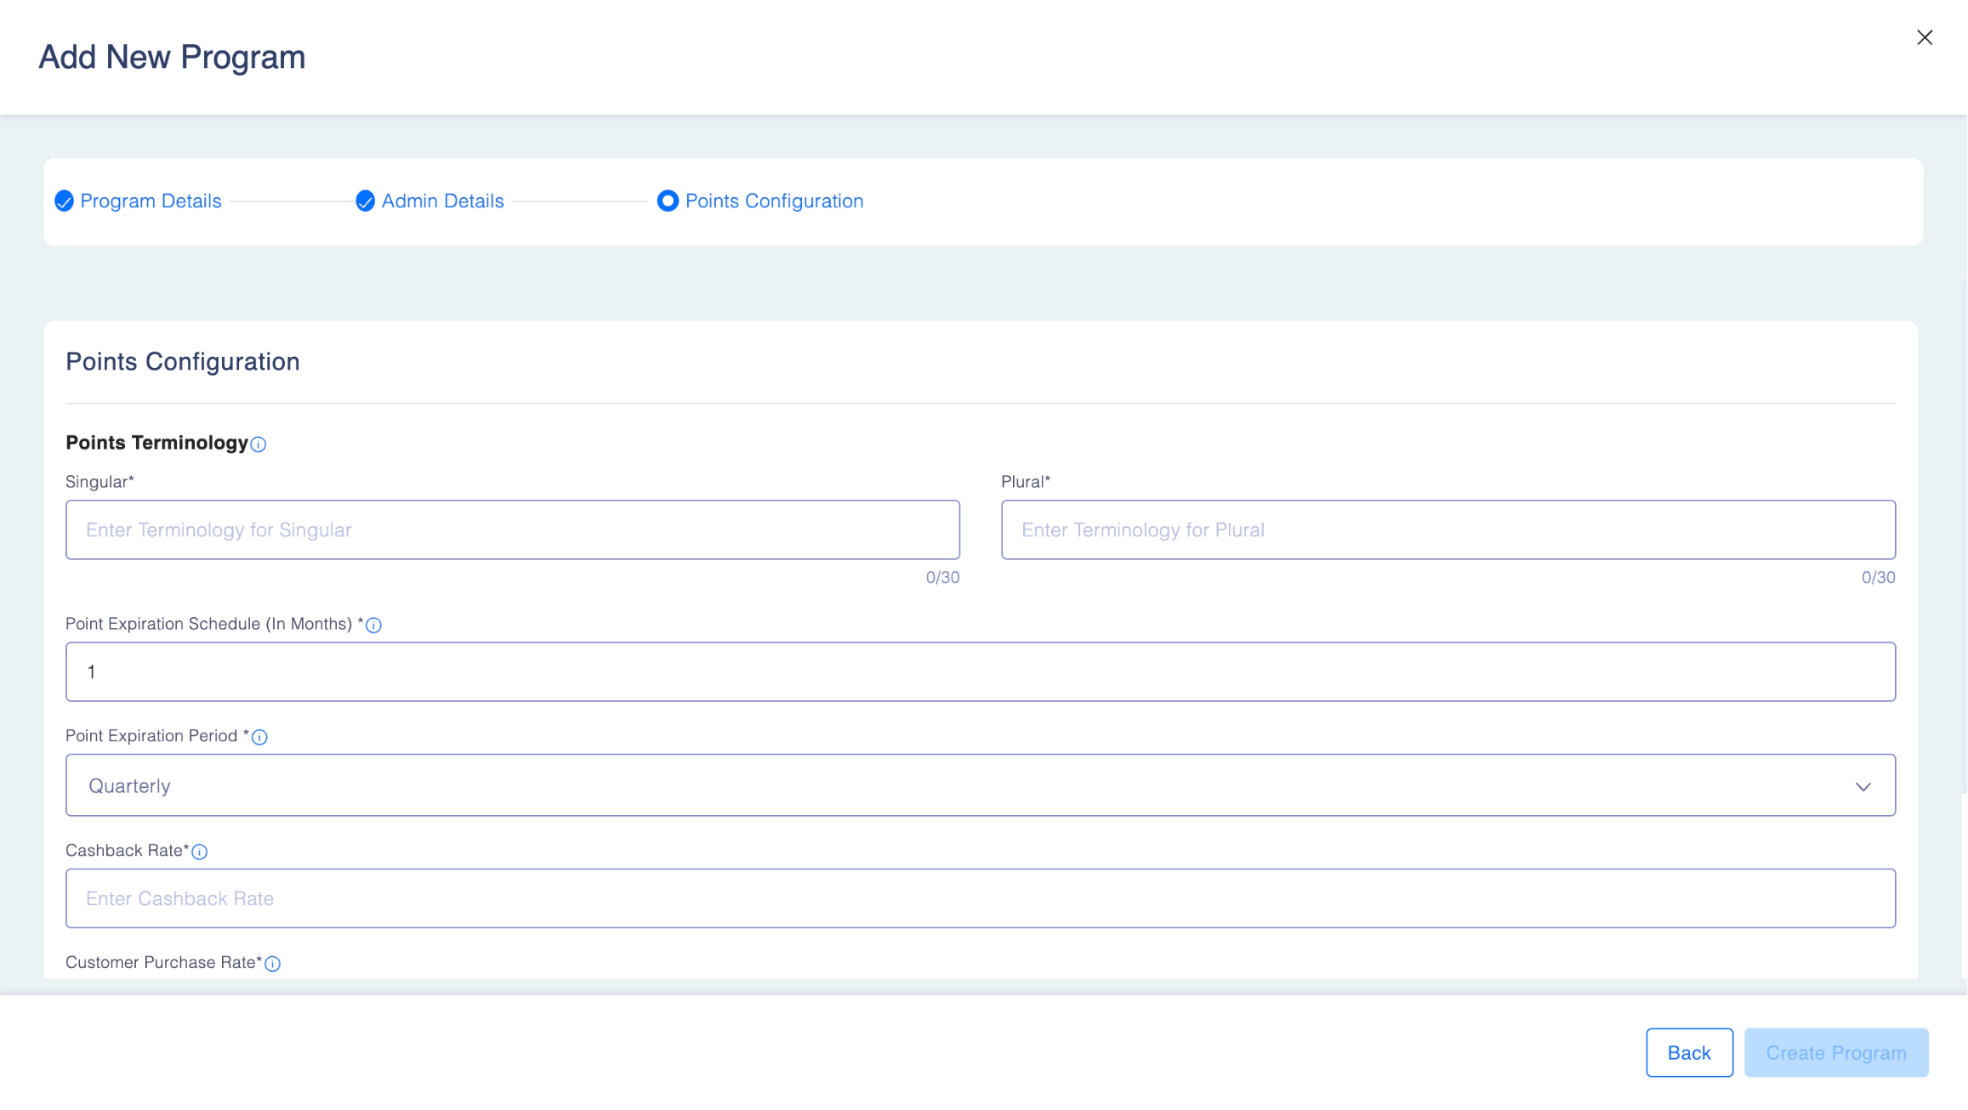The image size is (1968, 1110).
Task: Click the Back button
Action: (x=1688, y=1053)
